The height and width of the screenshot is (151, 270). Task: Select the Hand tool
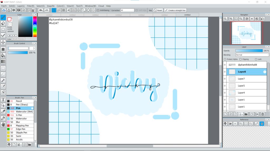[x=3, y=124]
